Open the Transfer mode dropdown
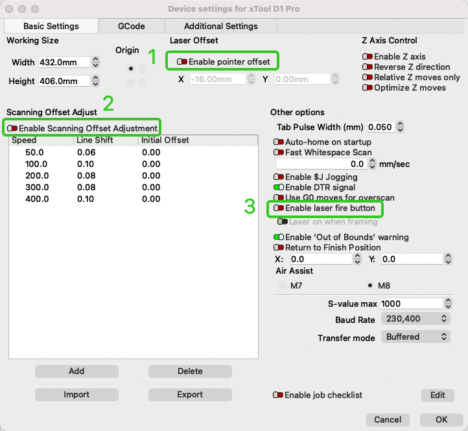This screenshot has width=468, height=431. tap(415, 337)
